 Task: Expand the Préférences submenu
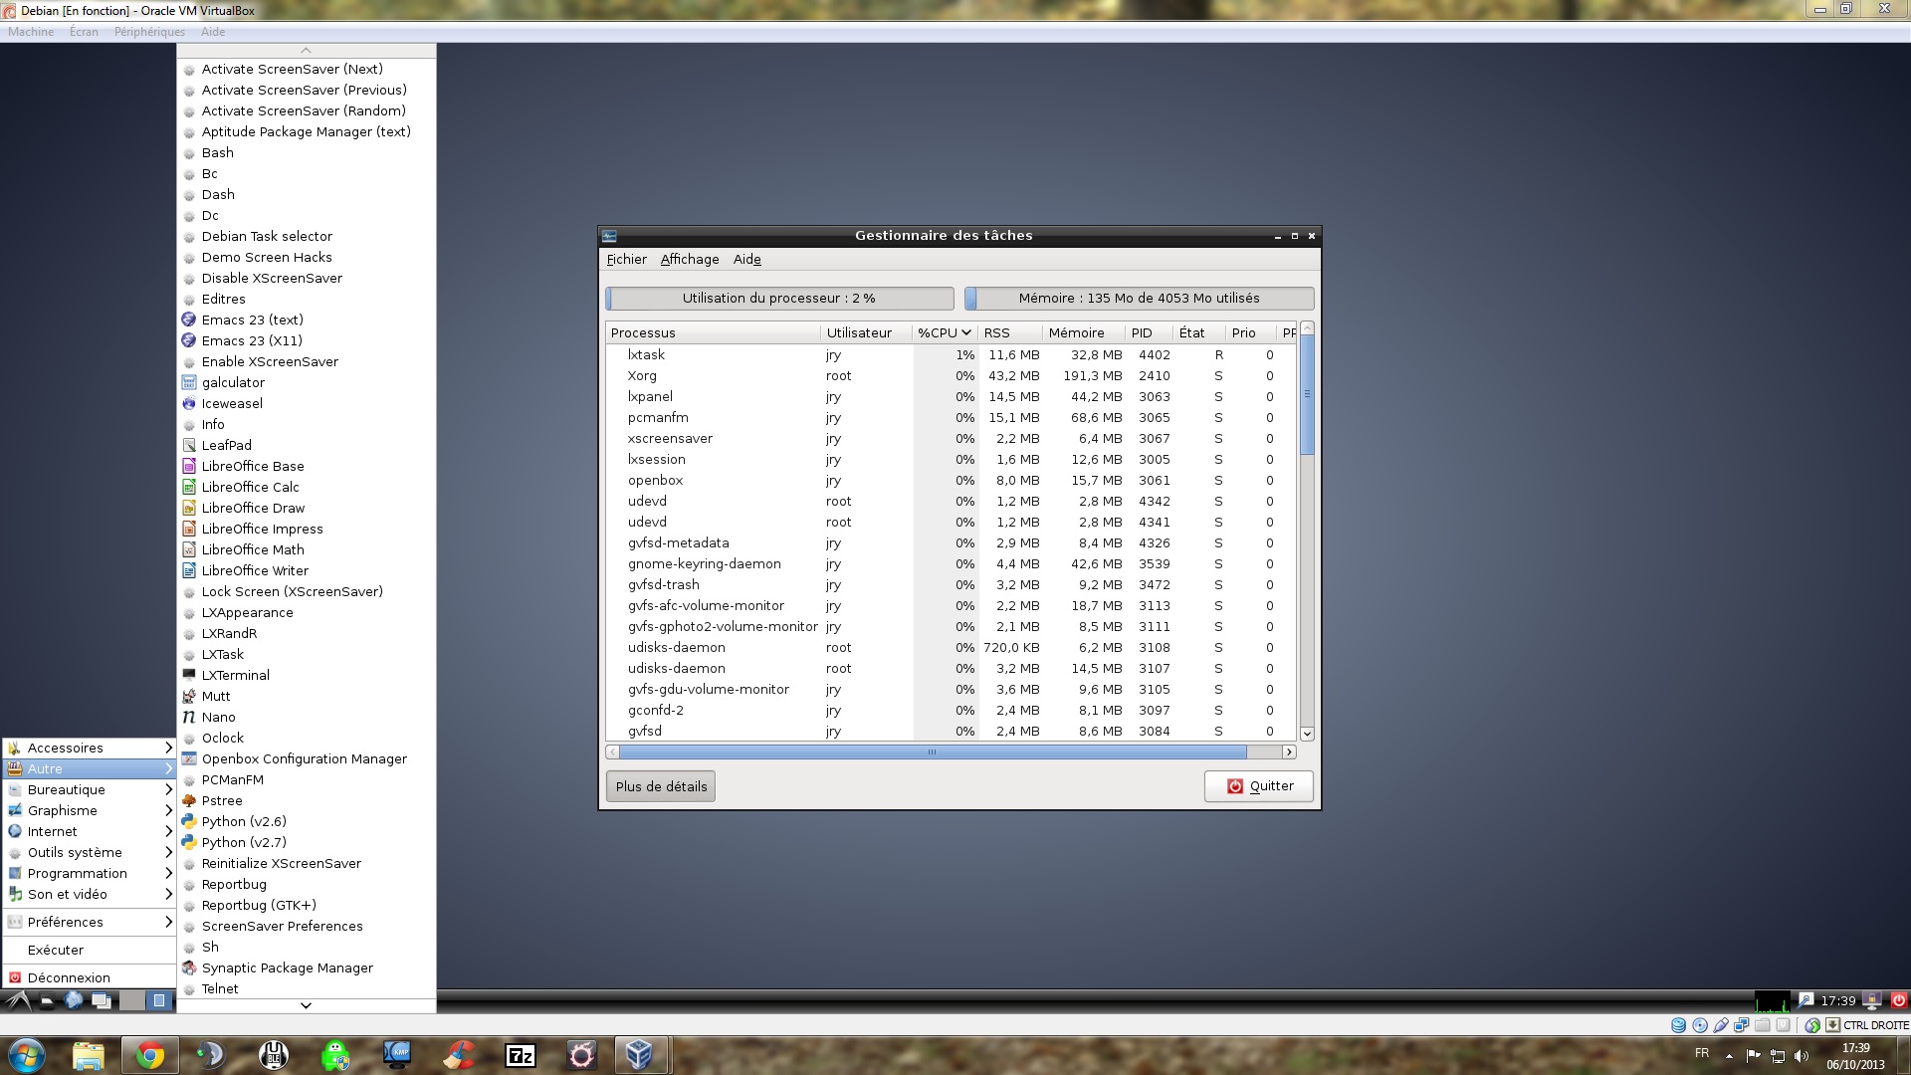click(90, 922)
